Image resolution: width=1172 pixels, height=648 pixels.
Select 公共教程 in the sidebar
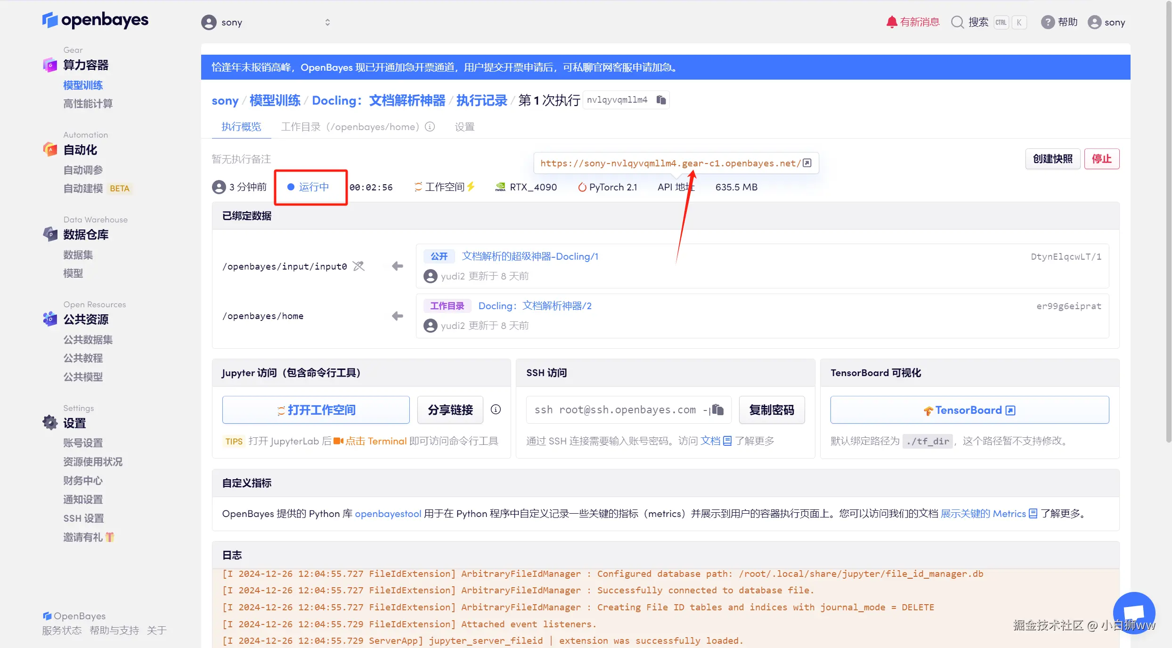tap(83, 358)
